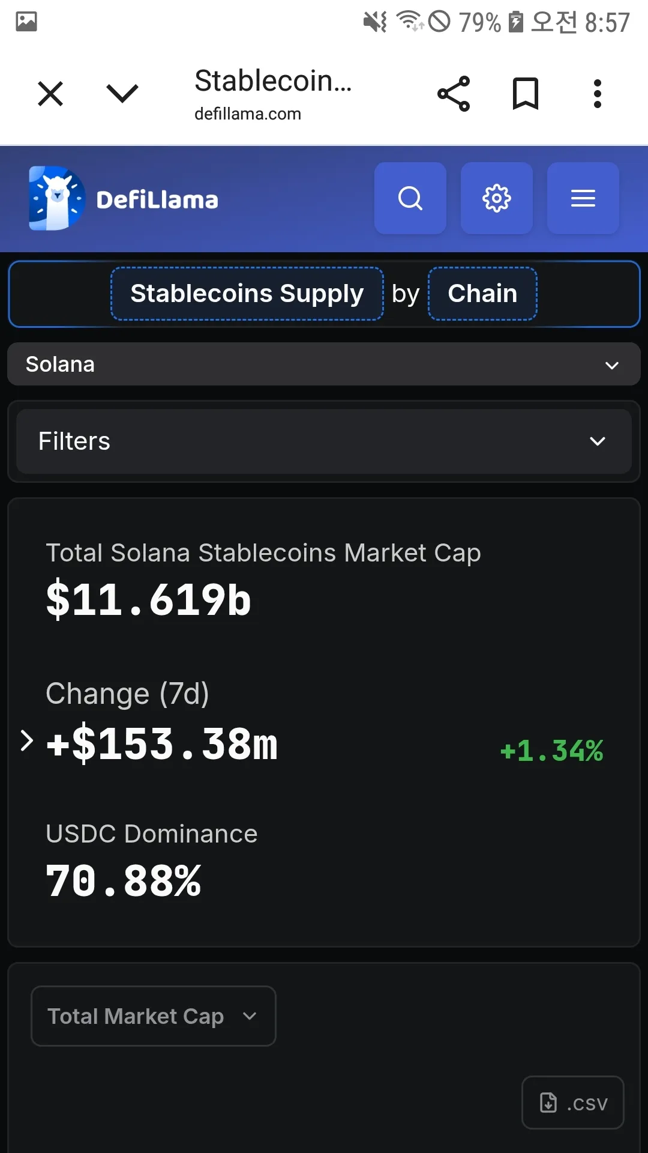
Task: Share this page via share icon
Action: coord(454,94)
